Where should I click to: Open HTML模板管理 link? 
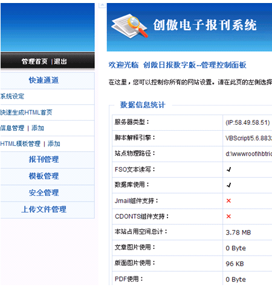click(x=21, y=143)
